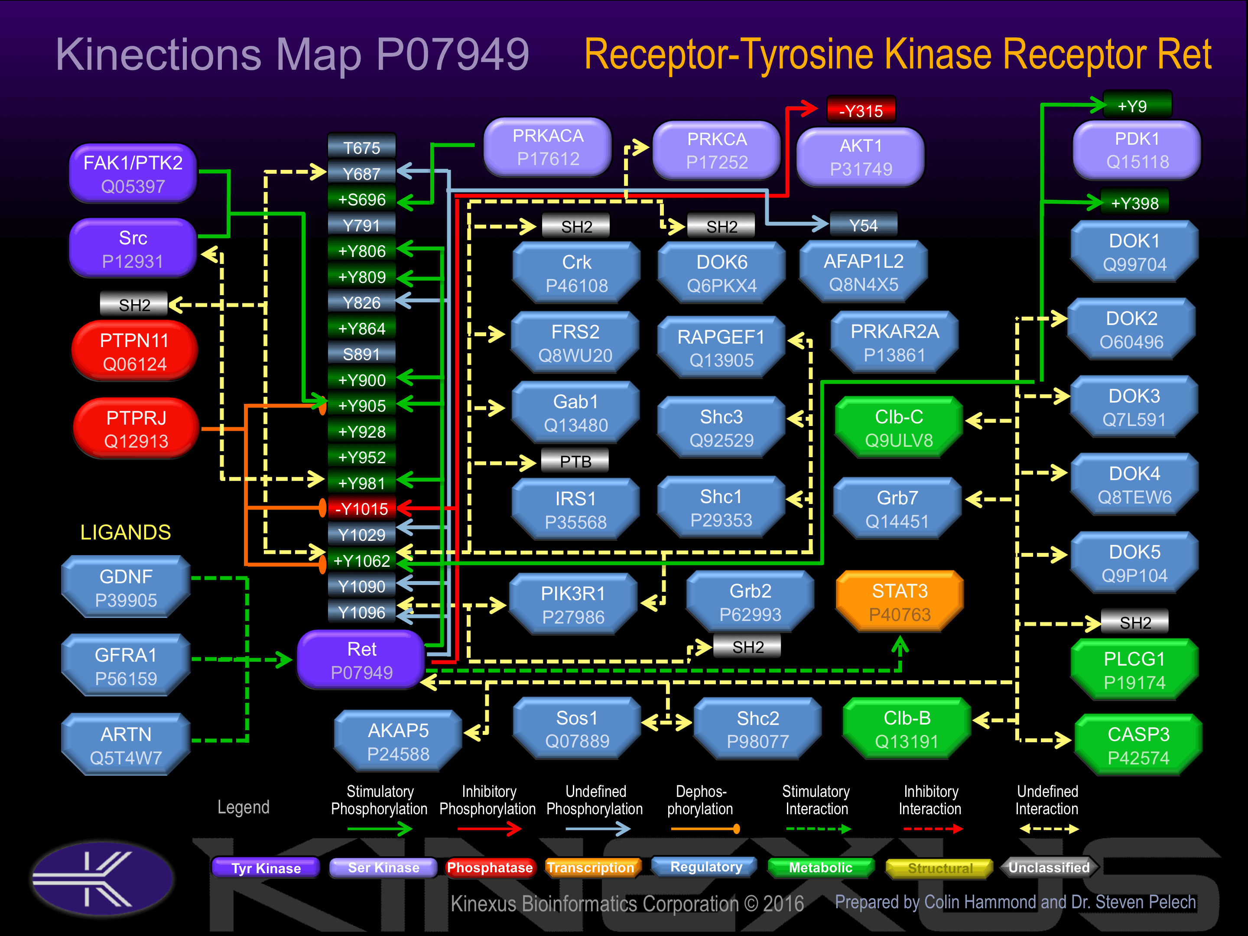Click the AKT1 P31749 node
Image resolution: width=1248 pixels, height=936 pixels.
[861, 157]
